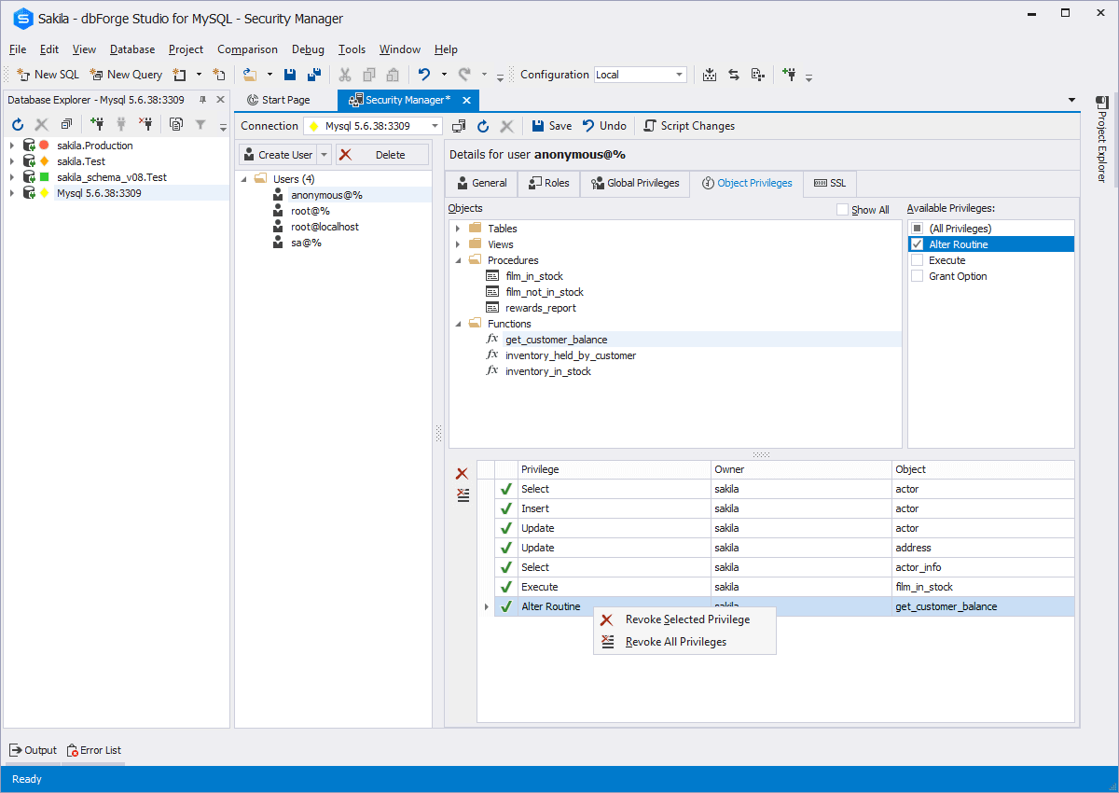Click the Save All double-disk icon
1119x793 pixels.
pyautogui.click(x=314, y=75)
